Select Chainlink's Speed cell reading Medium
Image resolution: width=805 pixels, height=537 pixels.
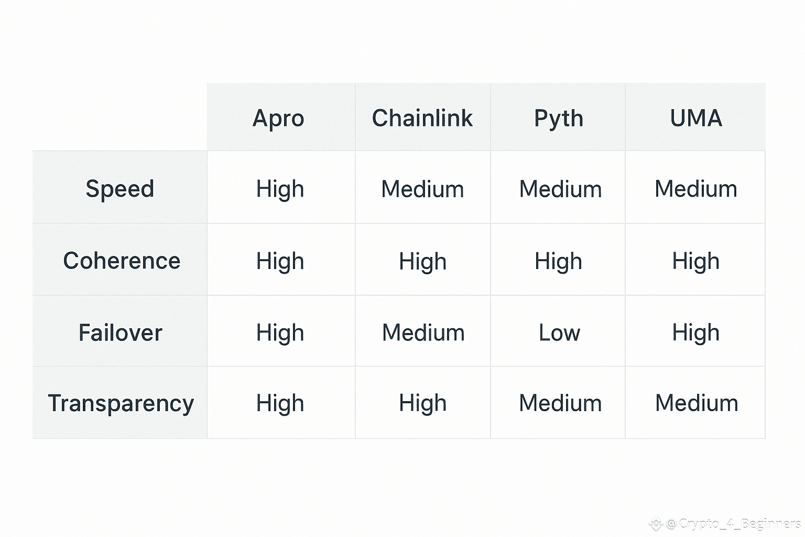(x=422, y=189)
